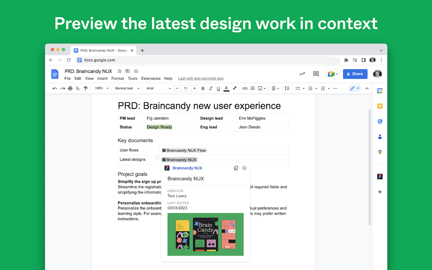This screenshot has height=270, width=432.
Task: Run the spelling and grammar check icon
Action: (78, 88)
